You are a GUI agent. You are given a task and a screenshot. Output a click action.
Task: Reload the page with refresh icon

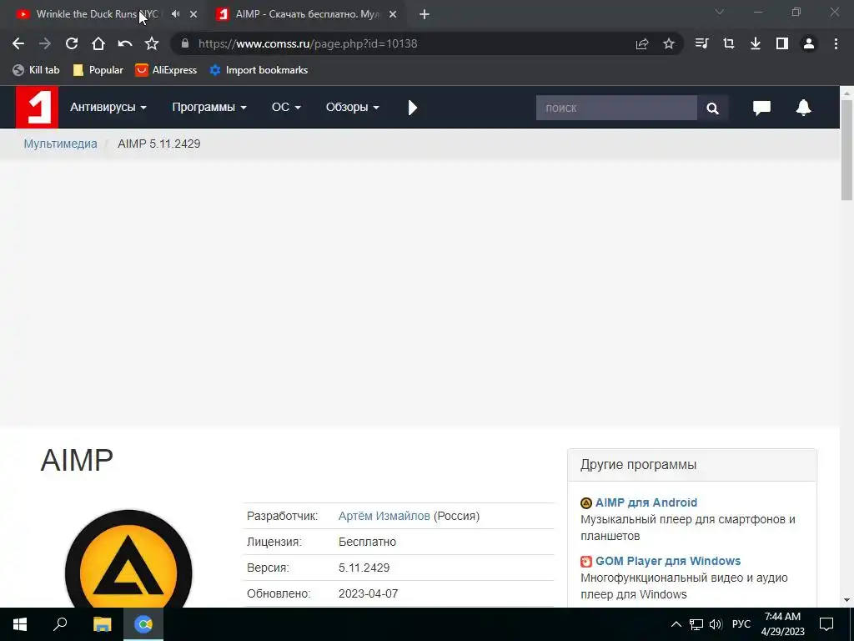point(72,43)
